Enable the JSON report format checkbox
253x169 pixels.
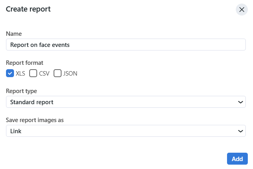pyautogui.click(x=58, y=73)
